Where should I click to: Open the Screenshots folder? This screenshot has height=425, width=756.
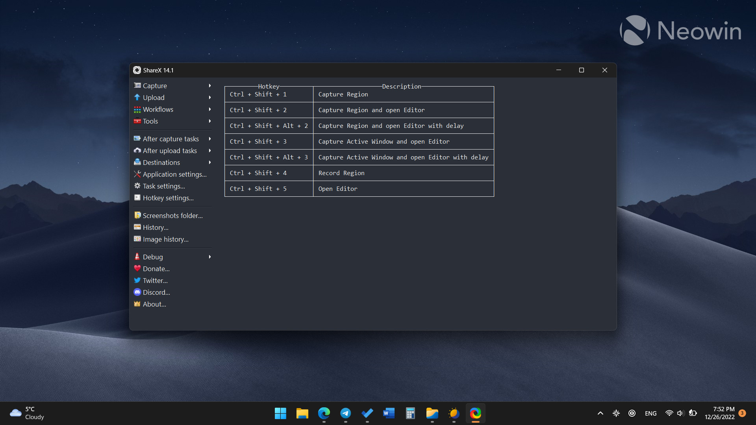click(x=172, y=216)
